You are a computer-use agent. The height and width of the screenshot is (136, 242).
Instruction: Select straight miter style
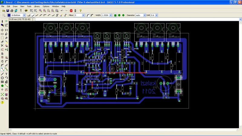pyautogui.click(x=92, y=15)
